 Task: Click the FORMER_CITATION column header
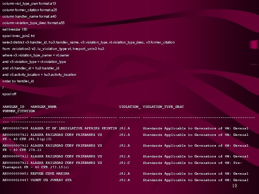point(19,111)
